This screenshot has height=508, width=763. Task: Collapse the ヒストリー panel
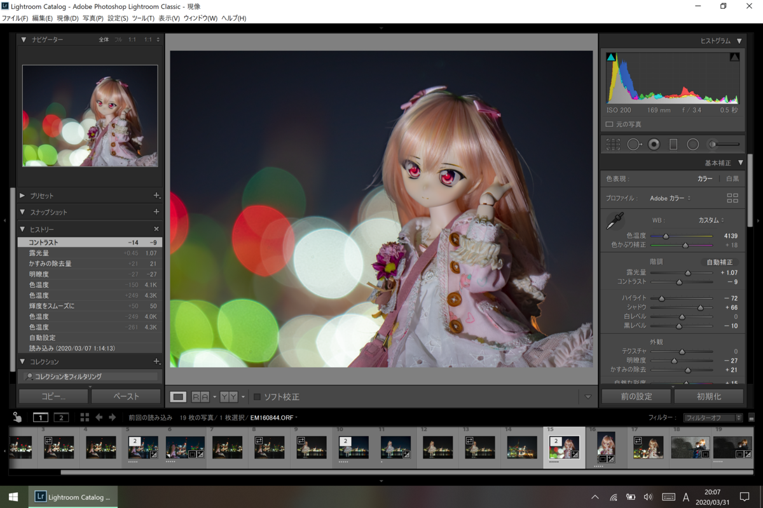23,229
